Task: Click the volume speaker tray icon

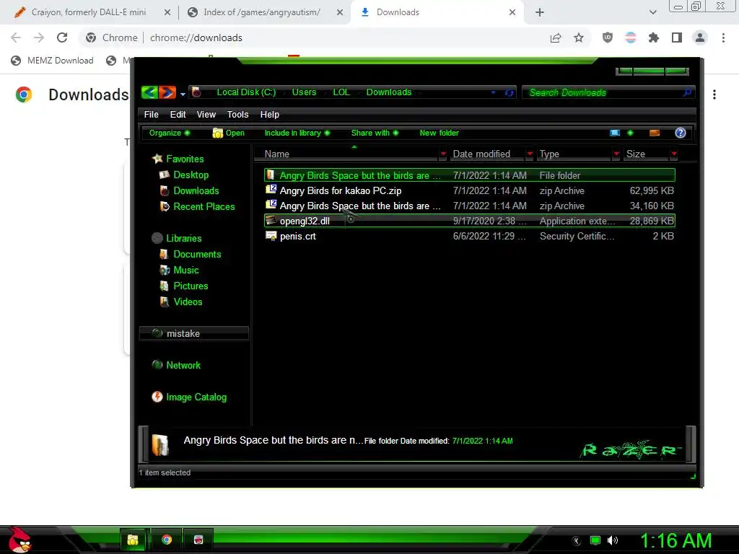Action: (x=612, y=540)
